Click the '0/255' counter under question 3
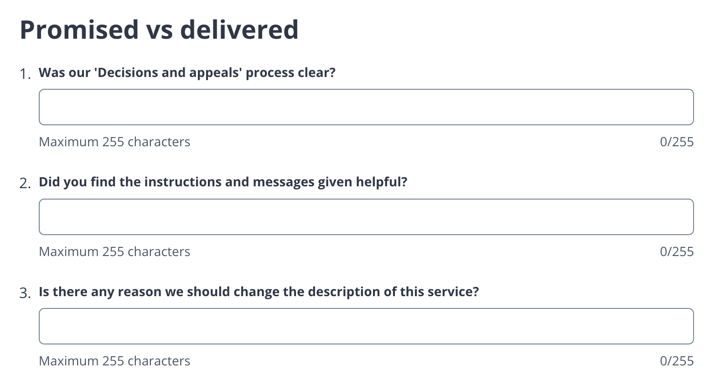 click(677, 360)
